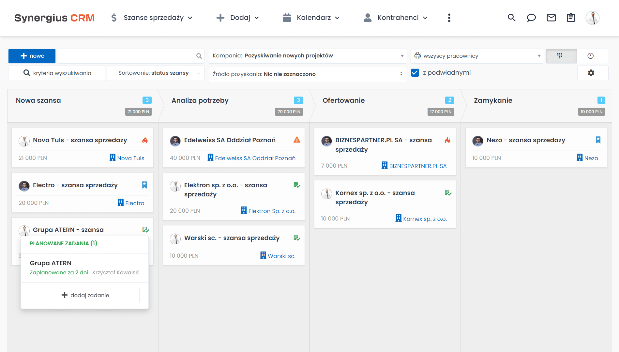619x352 pixels.
Task: Click the flame icon on Nova Tuls card
Action: point(144,140)
